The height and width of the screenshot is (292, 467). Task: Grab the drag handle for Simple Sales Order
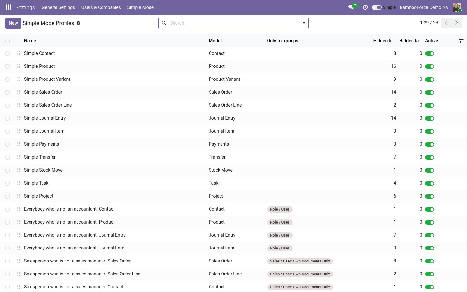pyautogui.click(x=18, y=92)
